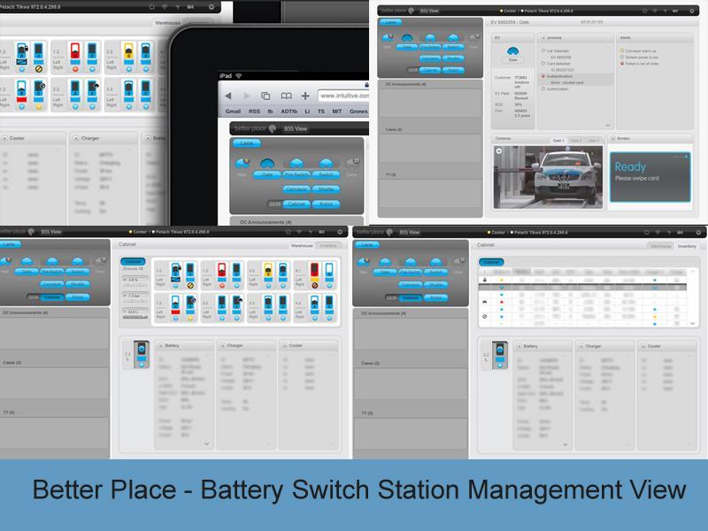Viewport: 708px width, 531px height.
Task: Click the inventory table scroll-up arrow
Action: [693, 272]
